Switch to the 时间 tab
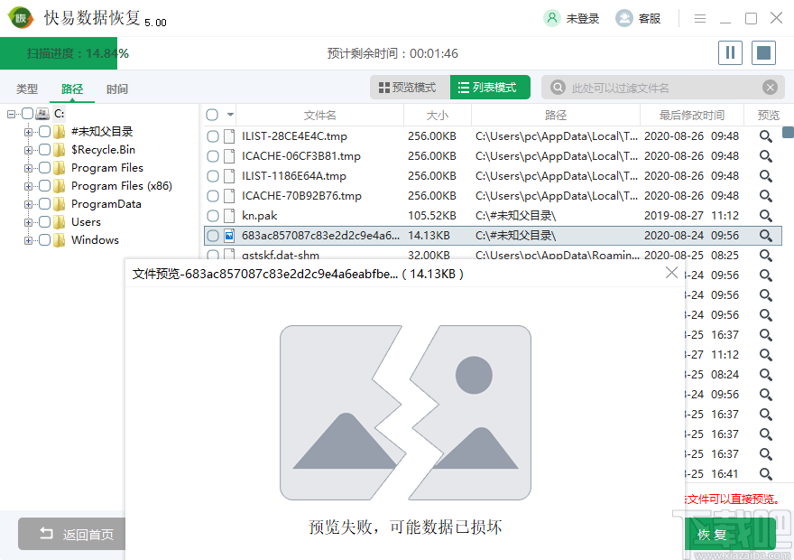794x560 pixels. pyautogui.click(x=117, y=89)
